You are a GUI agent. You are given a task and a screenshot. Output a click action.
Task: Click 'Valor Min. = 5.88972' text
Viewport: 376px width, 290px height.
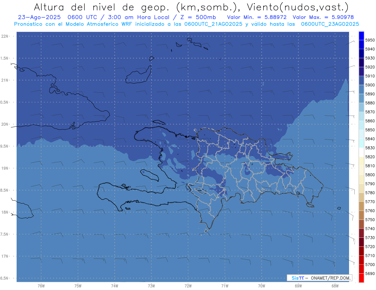tap(257, 17)
